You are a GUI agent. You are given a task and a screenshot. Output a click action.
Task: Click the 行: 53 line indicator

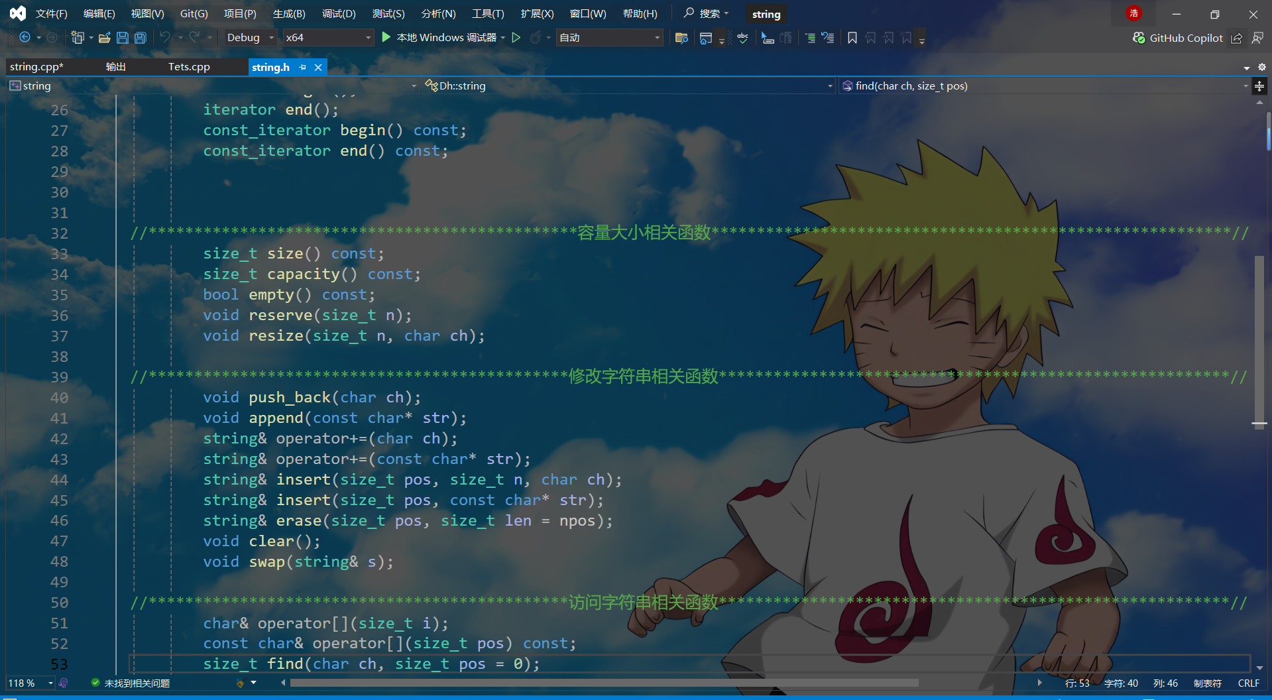(1077, 683)
